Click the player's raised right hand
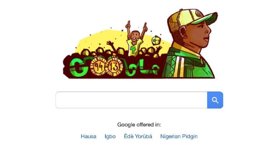This screenshot has width=280, height=155. [128, 26]
